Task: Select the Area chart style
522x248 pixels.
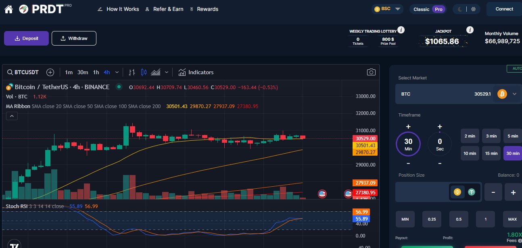Action: click(156, 72)
